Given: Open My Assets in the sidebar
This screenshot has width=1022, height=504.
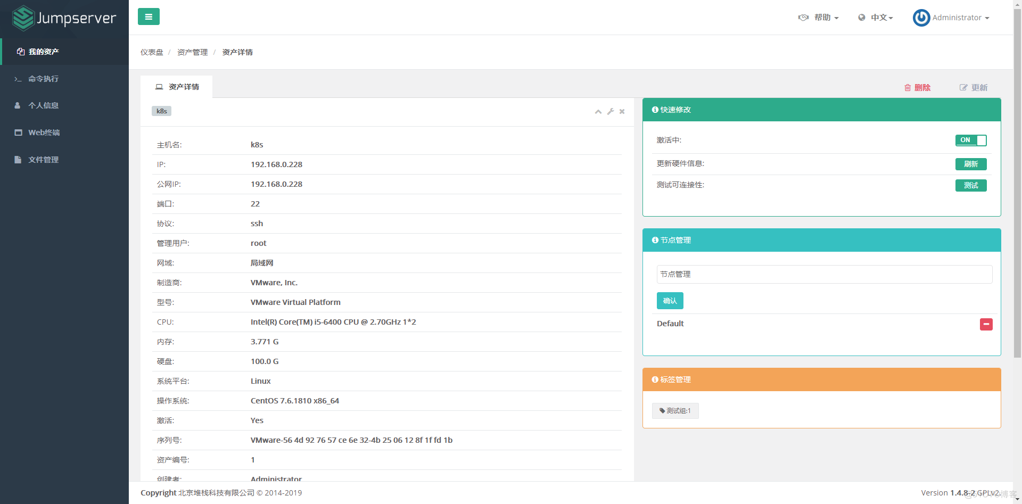Looking at the screenshot, I should click(64, 52).
